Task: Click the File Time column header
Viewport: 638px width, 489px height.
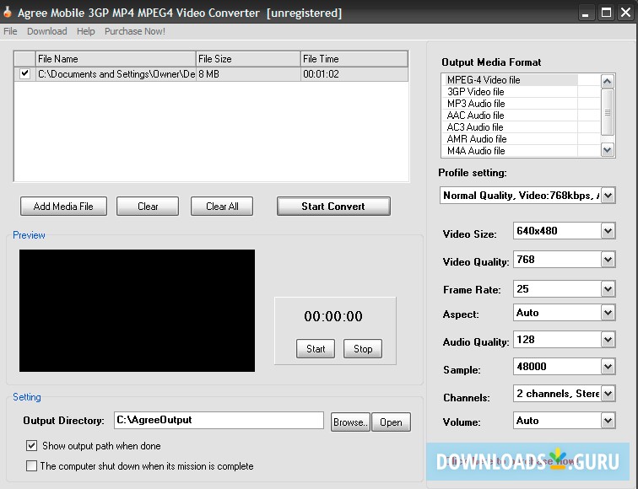Action: tap(354, 59)
